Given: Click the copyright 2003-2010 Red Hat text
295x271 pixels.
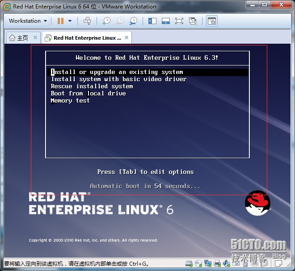Looking at the screenshot, I should tap(93, 240).
